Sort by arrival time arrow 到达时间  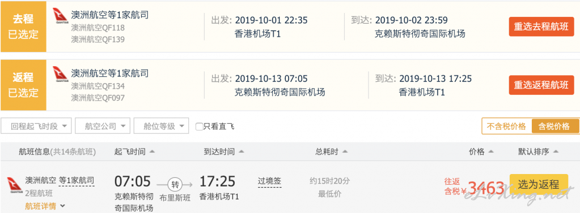pyautogui.click(x=241, y=152)
